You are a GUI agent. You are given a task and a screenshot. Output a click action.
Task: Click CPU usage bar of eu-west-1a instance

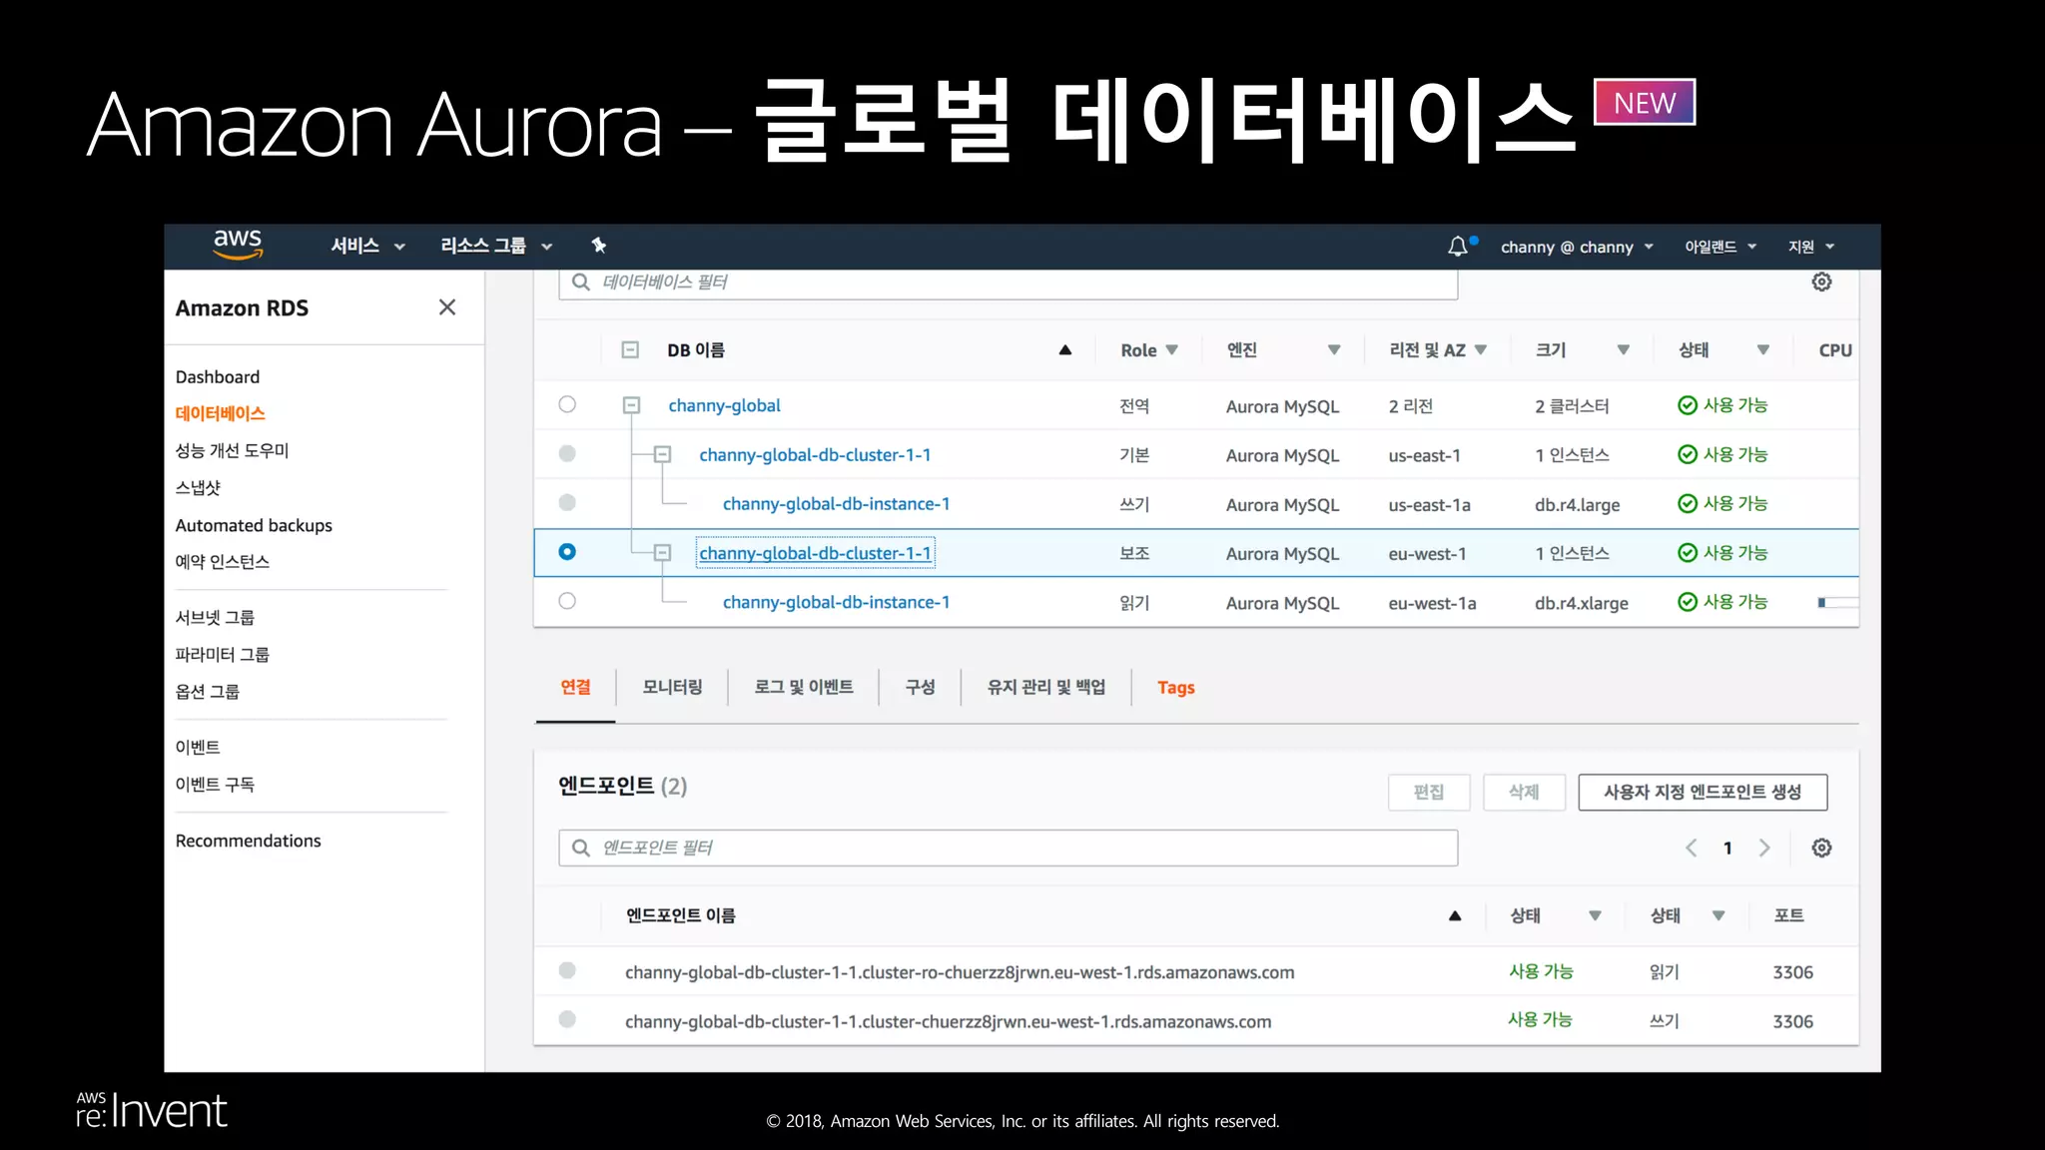(x=1838, y=602)
